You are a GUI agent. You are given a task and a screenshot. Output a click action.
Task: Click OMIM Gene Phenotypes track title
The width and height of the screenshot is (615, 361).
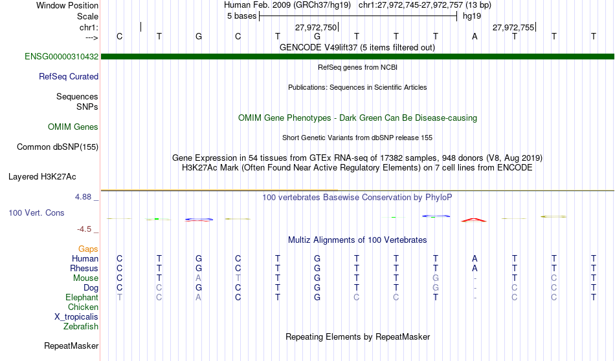pos(358,118)
